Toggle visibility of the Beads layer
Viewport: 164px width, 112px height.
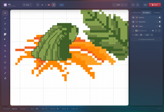point(133,26)
